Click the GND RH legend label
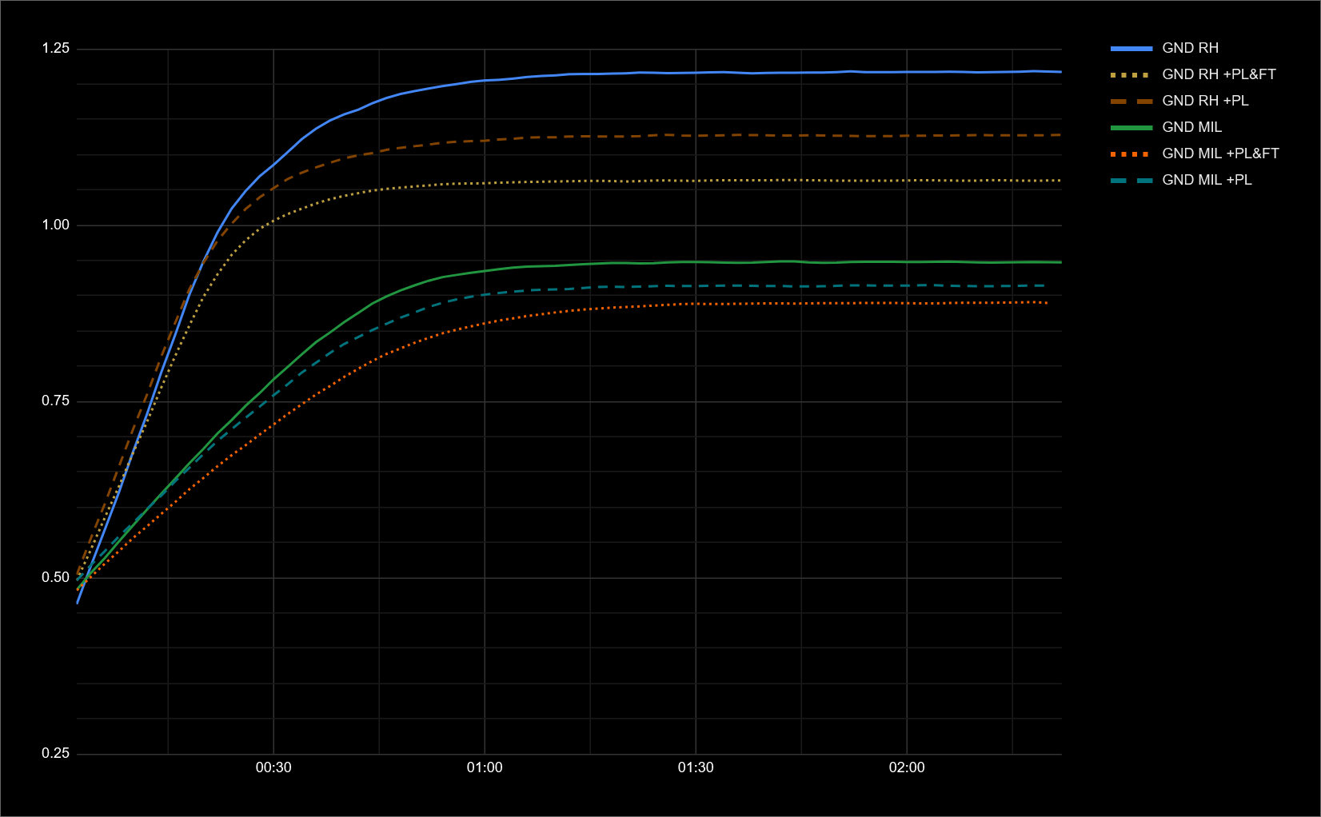This screenshot has height=817, width=1321. click(1190, 48)
